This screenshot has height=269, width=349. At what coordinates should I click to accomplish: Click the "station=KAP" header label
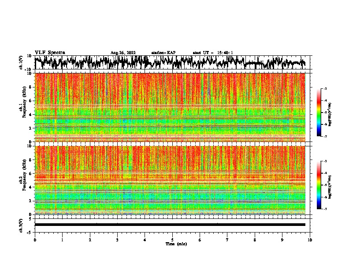point(163,53)
